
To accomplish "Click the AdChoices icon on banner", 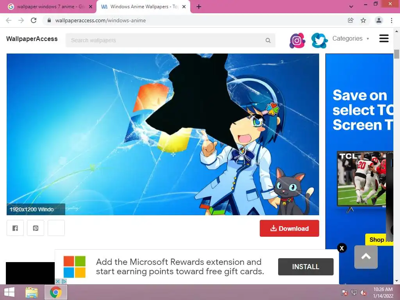I will (64, 281).
